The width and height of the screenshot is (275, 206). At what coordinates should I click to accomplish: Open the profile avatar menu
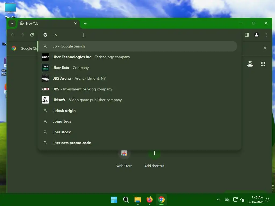click(256, 35)
